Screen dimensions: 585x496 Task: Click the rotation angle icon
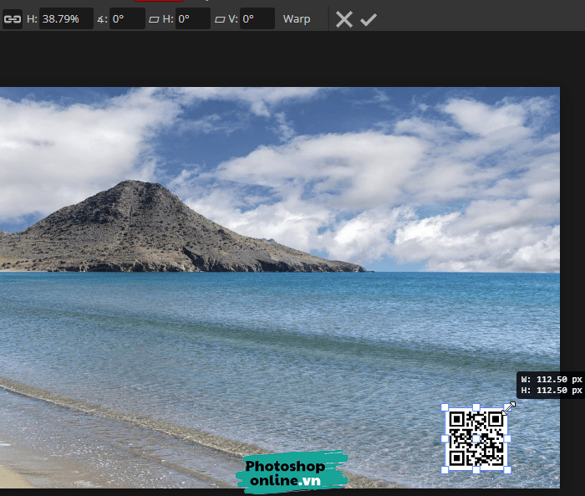pos(101,18)
